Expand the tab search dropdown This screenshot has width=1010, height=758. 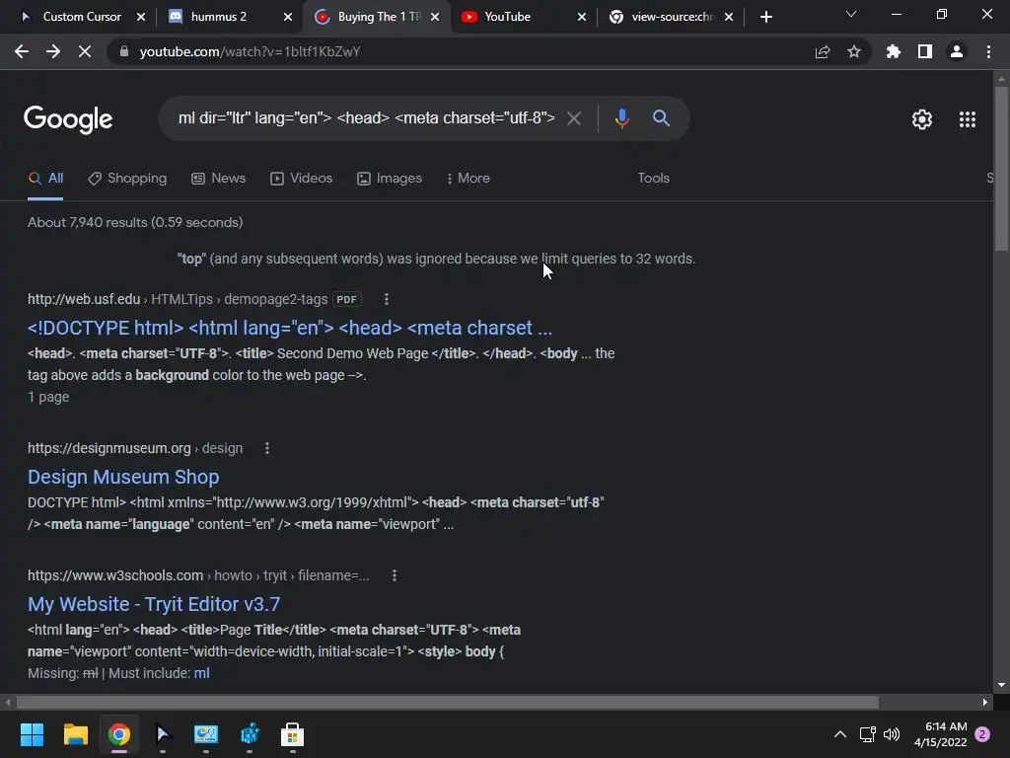pos(851,14)
